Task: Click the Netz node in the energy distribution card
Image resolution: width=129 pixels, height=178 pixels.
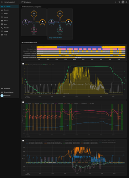Action: pos(51,22)
